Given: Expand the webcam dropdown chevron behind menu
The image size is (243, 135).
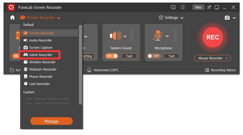Looking at the screenshot, I should (x=86, y=37).
